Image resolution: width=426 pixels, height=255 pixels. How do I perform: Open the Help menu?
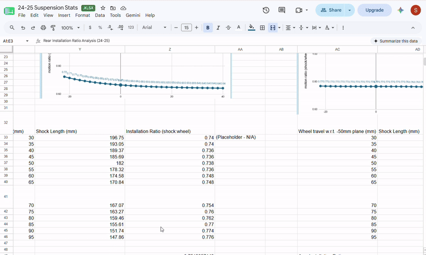click(x=150, y=15)
